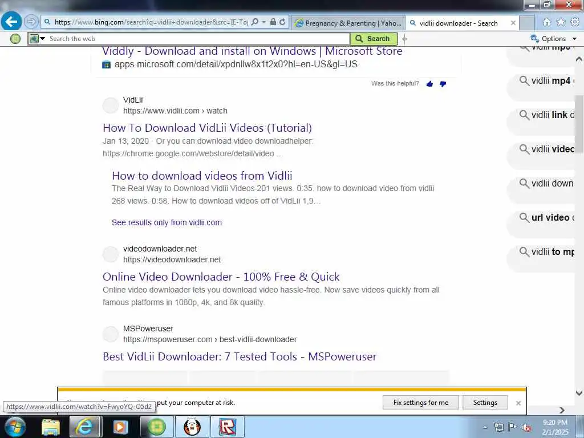The width and height of the screenshot is (584, 438).
Task: Launch the media player taskbar icon
Action: click(x=120, y=427)
